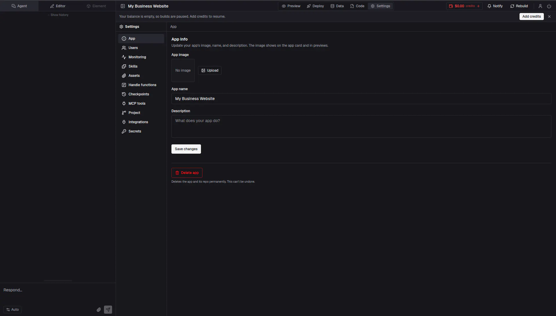This screenshot has width=556, height=316.
Task: Click the attach file paperclip icon
Action: [99, 310]
